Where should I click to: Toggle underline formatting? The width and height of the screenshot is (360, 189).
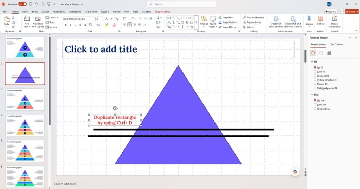point(75,25)
